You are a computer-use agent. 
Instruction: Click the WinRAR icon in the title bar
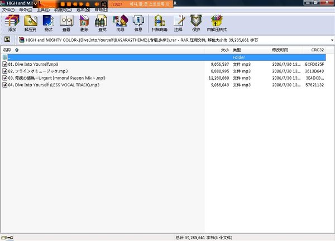point(2,3)
